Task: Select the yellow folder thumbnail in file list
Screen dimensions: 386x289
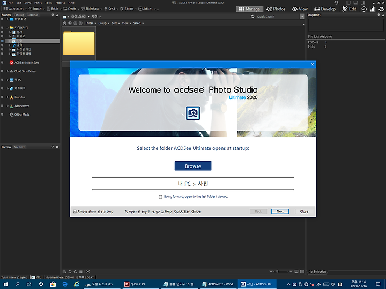Action: [79, 43]
